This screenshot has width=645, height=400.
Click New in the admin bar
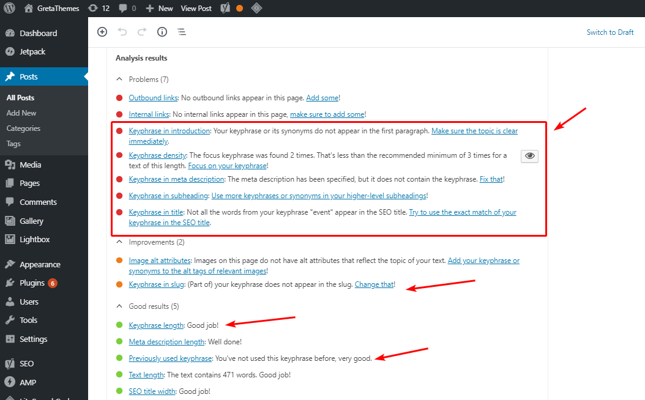(159, 9)
